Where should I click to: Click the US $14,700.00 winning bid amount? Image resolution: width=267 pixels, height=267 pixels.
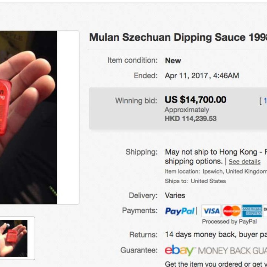195,100
